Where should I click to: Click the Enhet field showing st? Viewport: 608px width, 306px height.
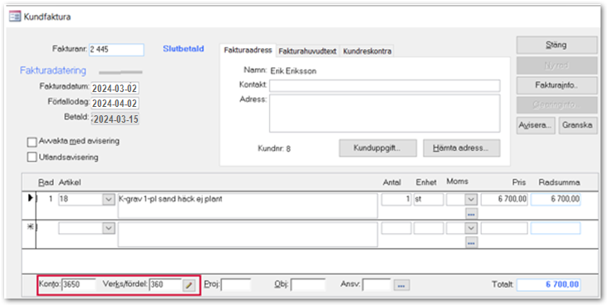pos(429,200)
